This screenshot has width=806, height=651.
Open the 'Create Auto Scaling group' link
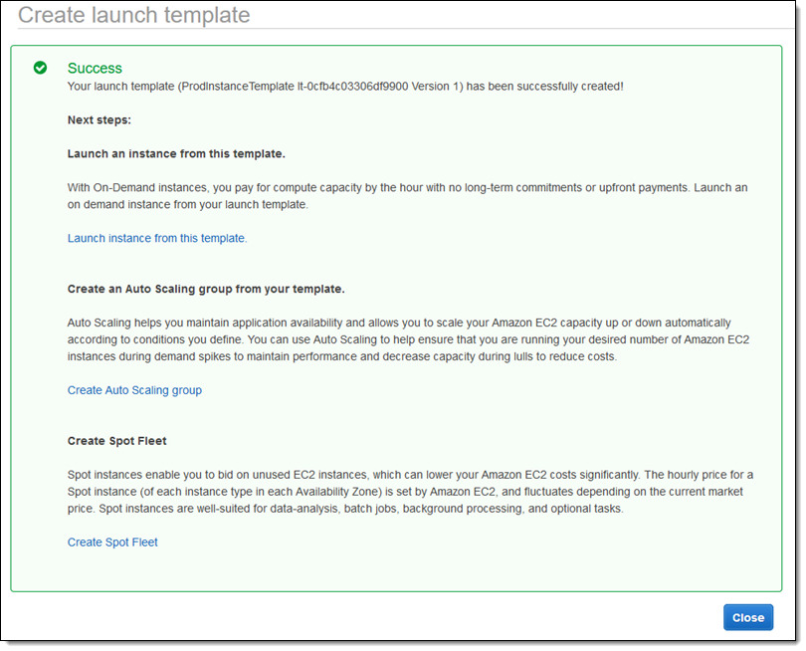(134, 390)
